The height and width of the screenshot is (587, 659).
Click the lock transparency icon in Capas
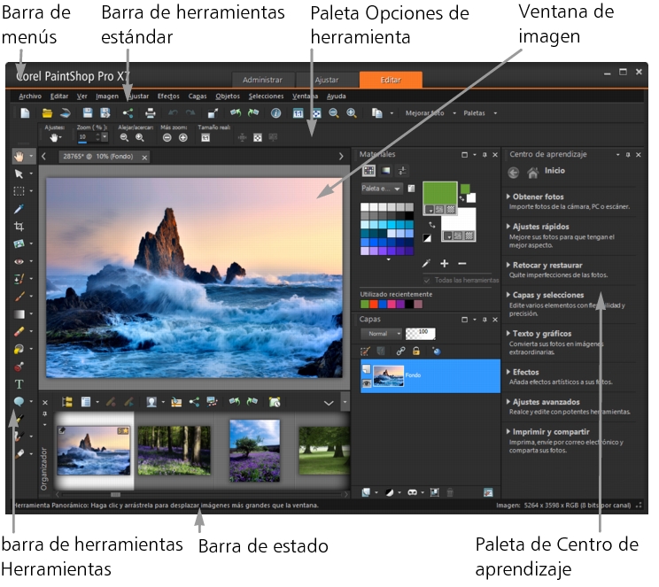(416, 351)
